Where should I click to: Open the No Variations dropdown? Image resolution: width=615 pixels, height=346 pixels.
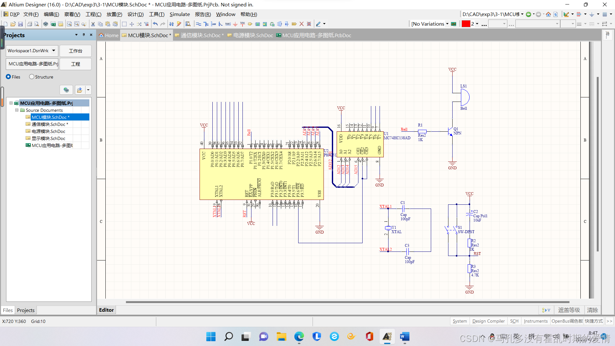click(447, 24)
